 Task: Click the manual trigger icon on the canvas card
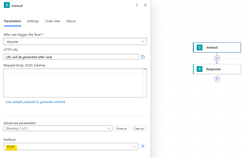(200, 47)
